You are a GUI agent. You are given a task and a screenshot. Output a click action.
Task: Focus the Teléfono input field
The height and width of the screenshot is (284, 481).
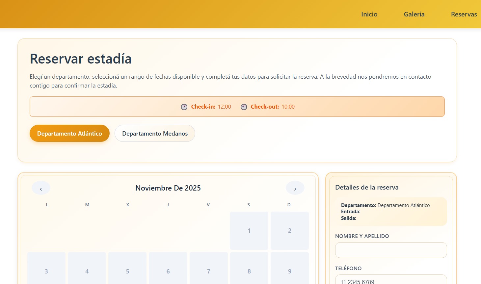click(391, 280)
